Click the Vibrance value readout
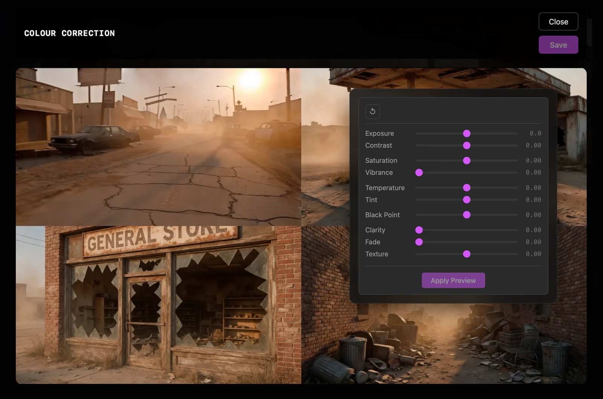603x399 pixels. coord(533,173)
